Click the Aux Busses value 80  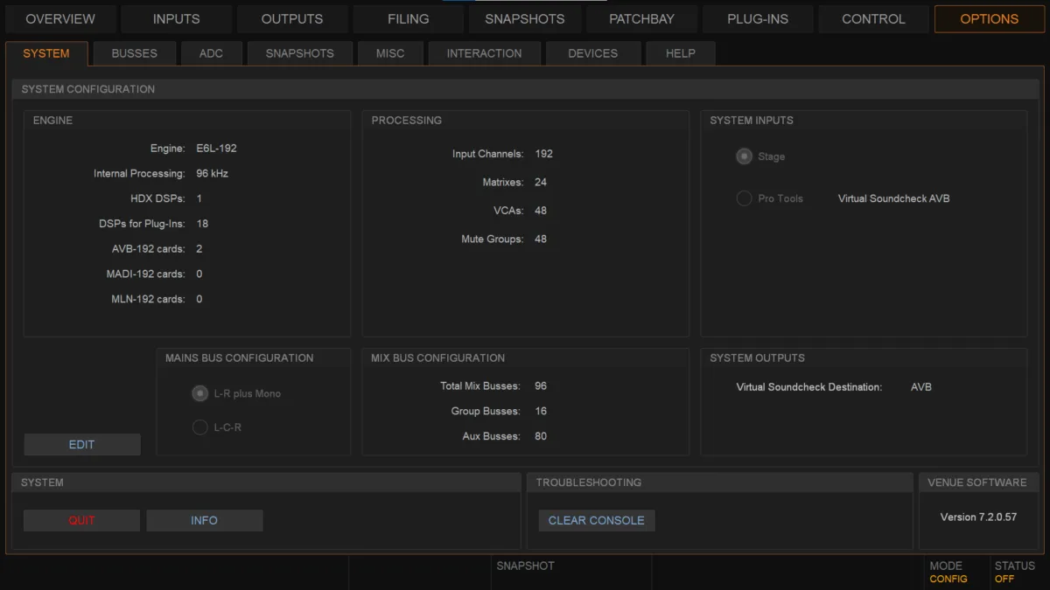pyautogui.click(x=541, y=436)
